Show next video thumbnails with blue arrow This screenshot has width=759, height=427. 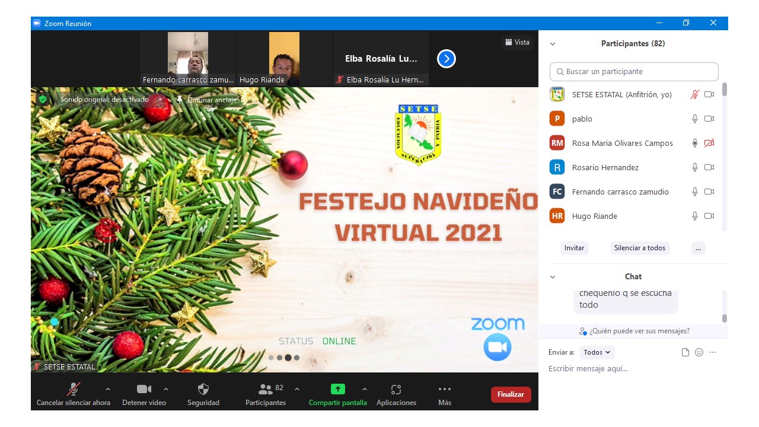(447, 59)
